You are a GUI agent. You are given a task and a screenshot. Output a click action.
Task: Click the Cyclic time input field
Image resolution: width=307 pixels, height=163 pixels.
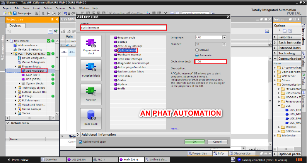[x=210, y=61]
